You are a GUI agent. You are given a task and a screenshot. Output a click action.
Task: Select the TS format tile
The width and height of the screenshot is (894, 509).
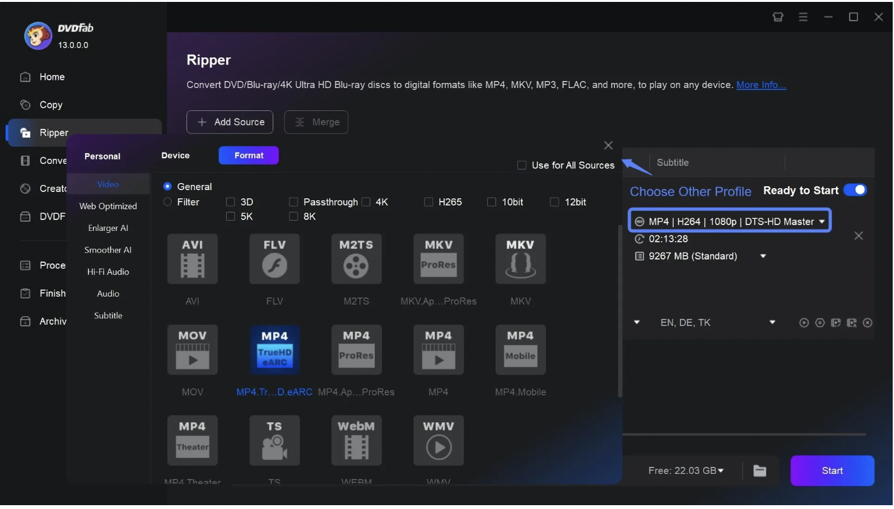(275, 441)
